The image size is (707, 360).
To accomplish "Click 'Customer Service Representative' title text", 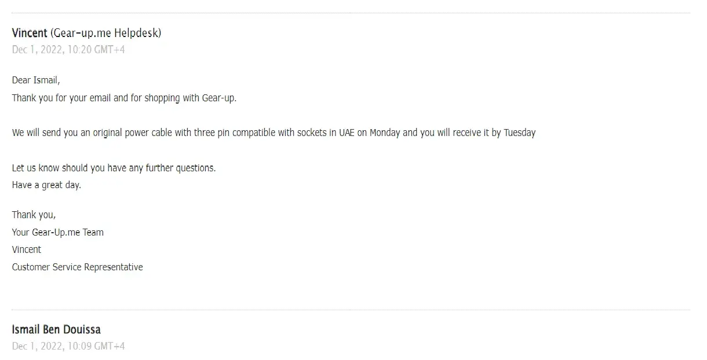I will click(x=77, y=267).
